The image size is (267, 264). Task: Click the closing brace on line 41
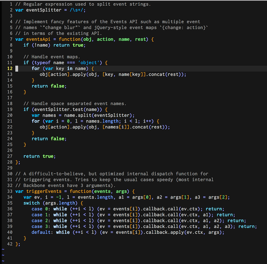25,238
